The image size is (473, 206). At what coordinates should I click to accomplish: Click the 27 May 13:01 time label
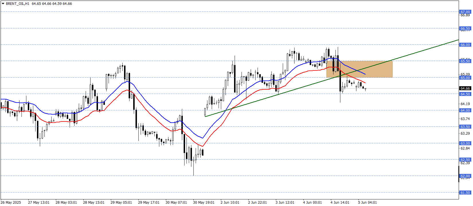point(39,203)
